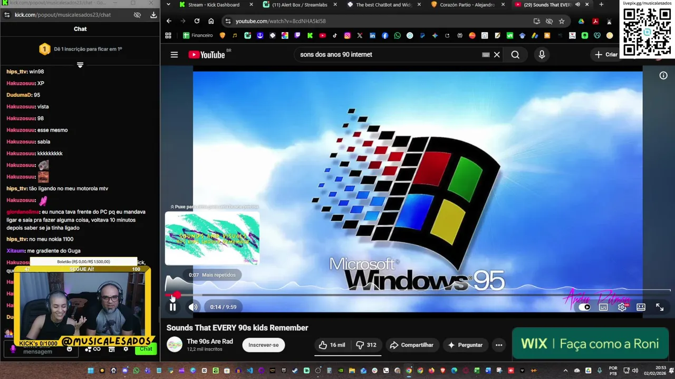Open the WhatsApp bookmark icon
The image size is (675, 379).
tap(397, 36)
